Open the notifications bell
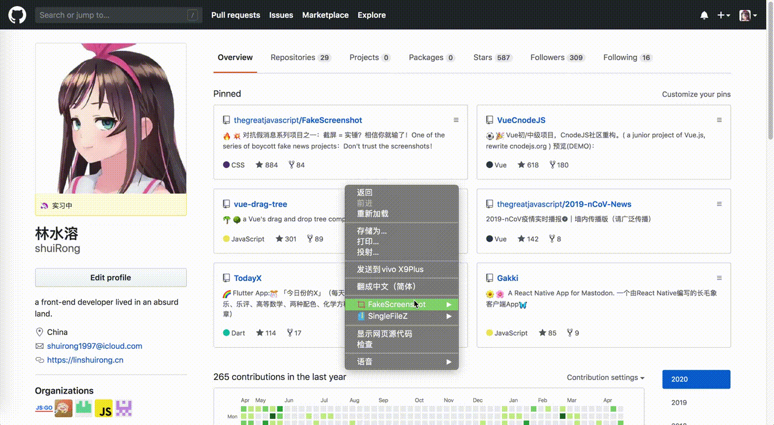 click(704, 15)
